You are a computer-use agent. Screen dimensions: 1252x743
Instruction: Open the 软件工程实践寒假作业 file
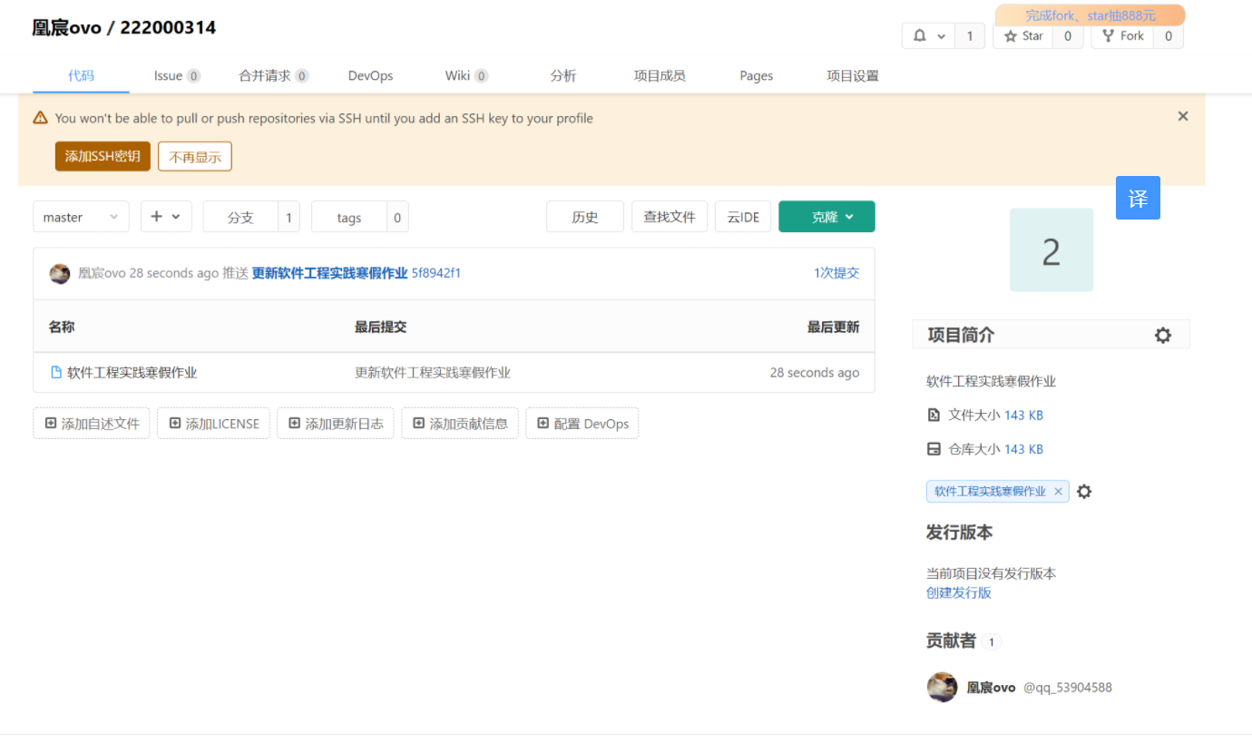click(x=132, y=373)
